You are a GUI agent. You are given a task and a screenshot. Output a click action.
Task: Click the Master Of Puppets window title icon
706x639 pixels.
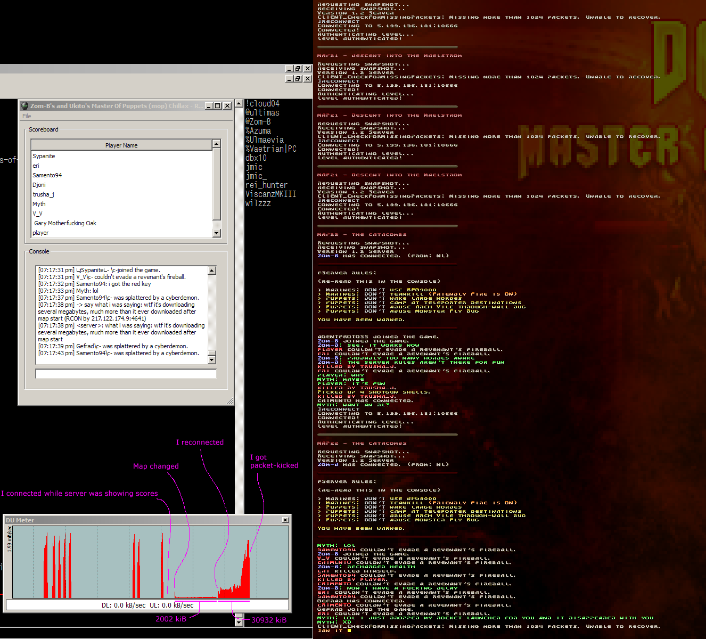click(x=24, y=106)
